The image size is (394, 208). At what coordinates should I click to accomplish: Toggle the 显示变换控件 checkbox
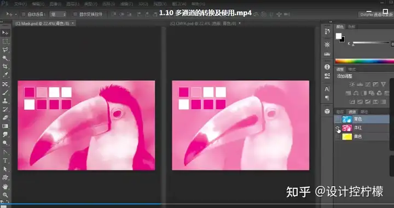[x=75, y=14]
